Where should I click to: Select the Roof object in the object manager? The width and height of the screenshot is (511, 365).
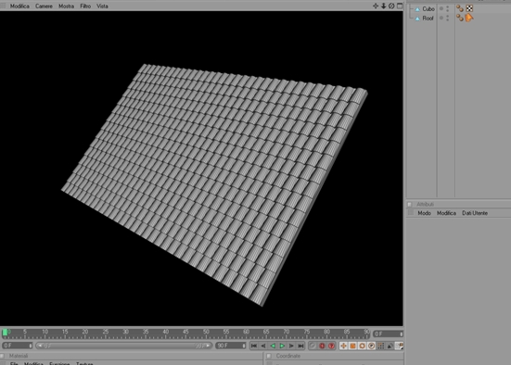pos(428,19)
